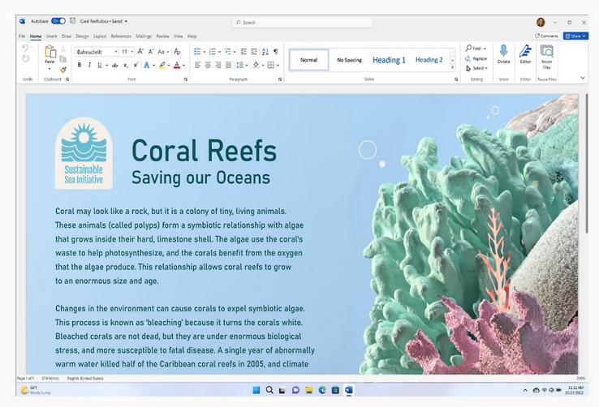Viewport: 599px width, 407px height.
Task: Open the Bahnschrift font name dropdown
Action: coord(116,51)
